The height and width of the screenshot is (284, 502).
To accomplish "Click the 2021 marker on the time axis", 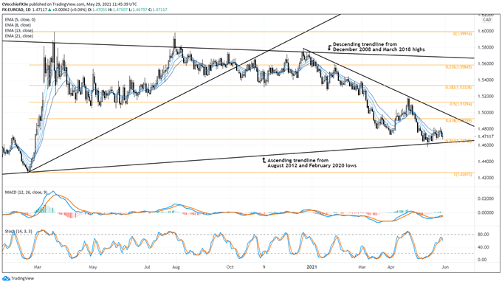I will pos(312,267).
